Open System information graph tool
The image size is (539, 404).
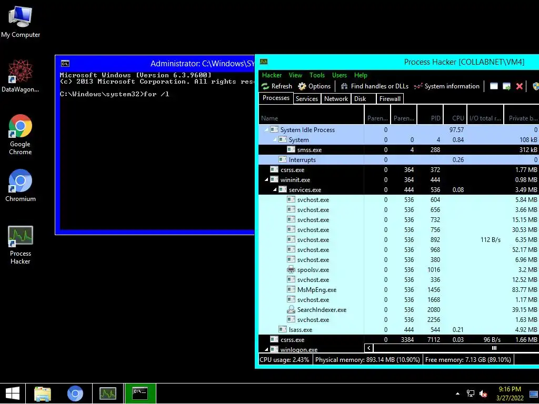click(418, 86)
